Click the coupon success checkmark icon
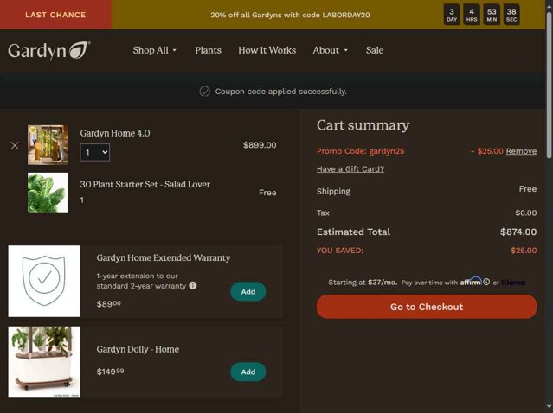The width and height of the screenshot is (553, 413). 204,92
